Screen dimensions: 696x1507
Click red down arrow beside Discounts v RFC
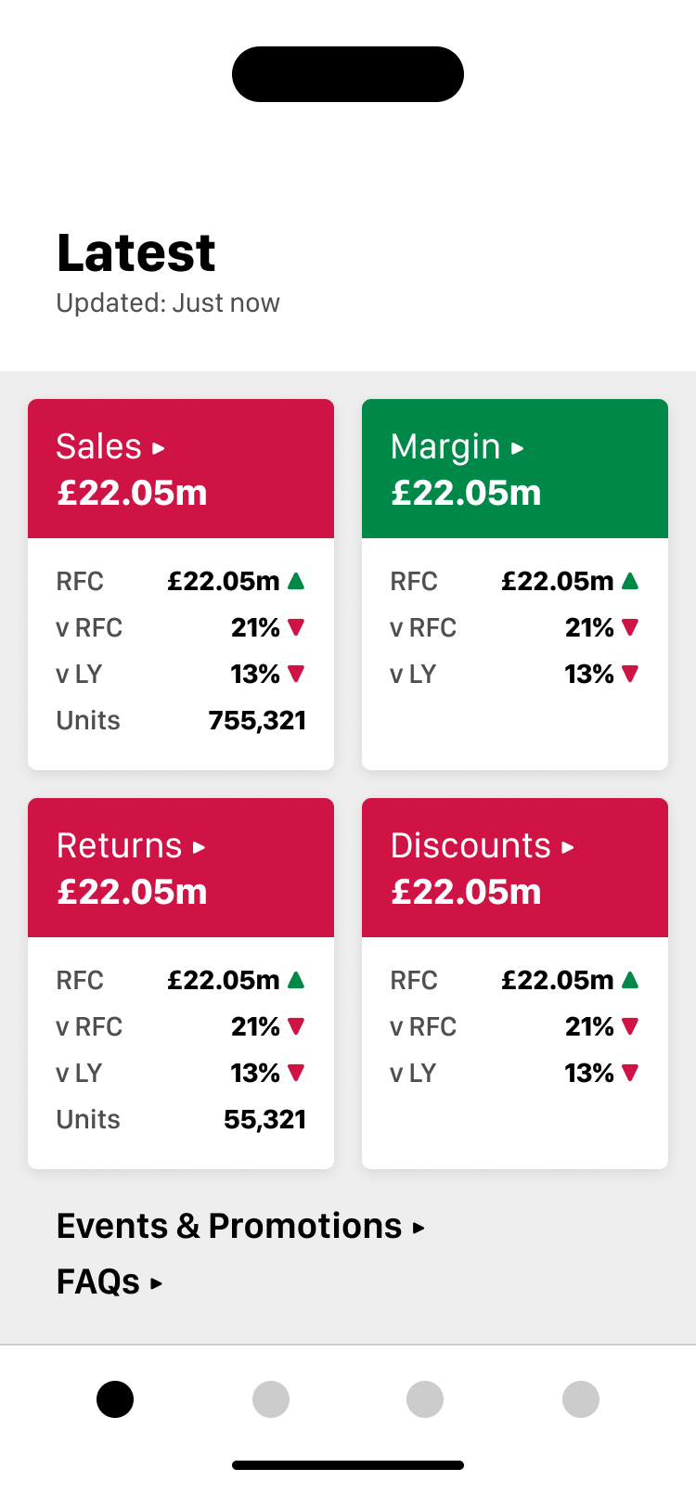pos(630,1027)
